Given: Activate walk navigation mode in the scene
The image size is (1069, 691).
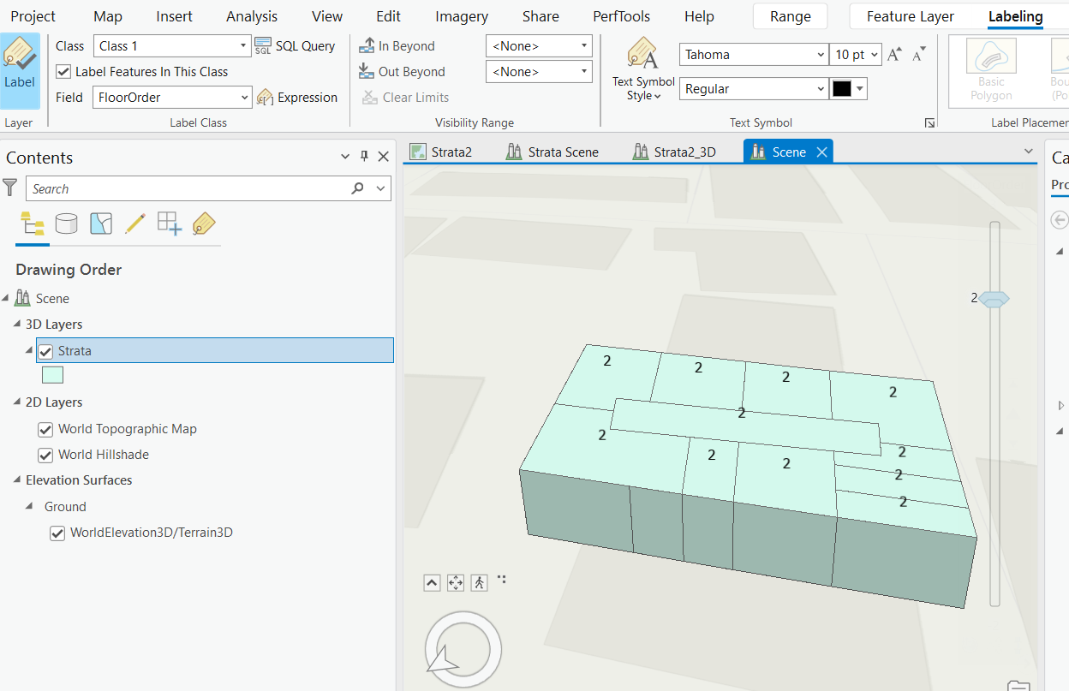Looking at the screenshot, I should click(479, 582).
